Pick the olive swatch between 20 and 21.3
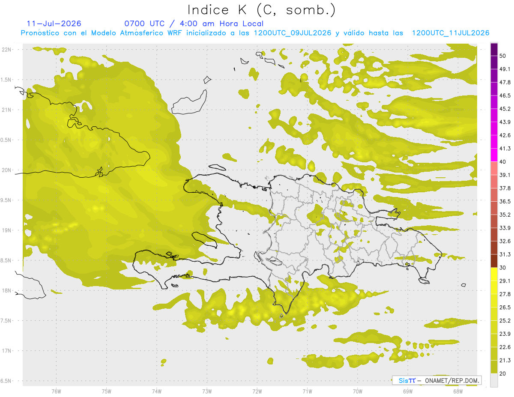The height and width of the screenshot is (397, 514). pos(494,367)
